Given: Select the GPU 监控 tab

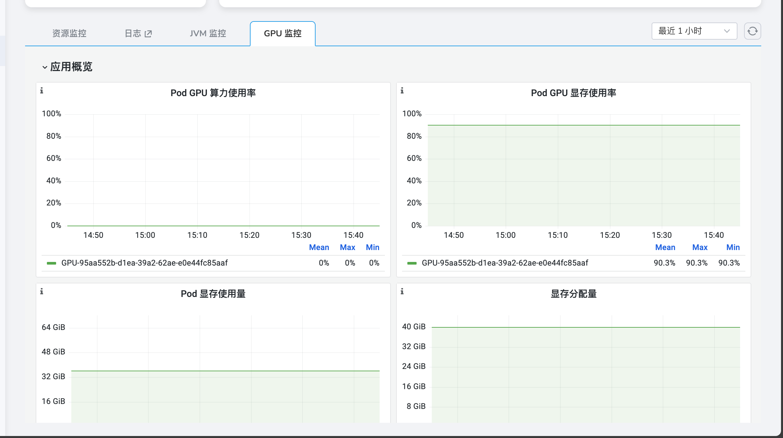Looking at the screenshot, I should (283, 33).
